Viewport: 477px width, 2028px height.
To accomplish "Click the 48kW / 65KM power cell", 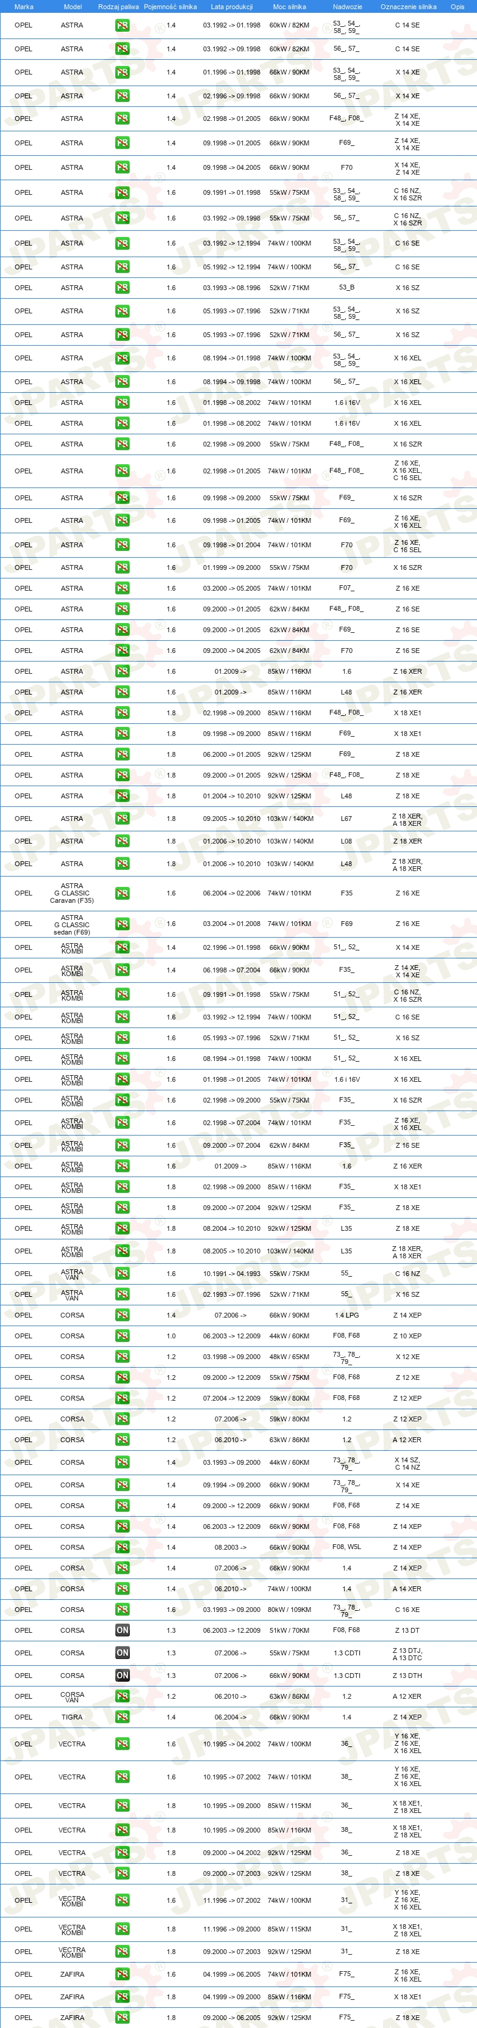I will 289,1357.
